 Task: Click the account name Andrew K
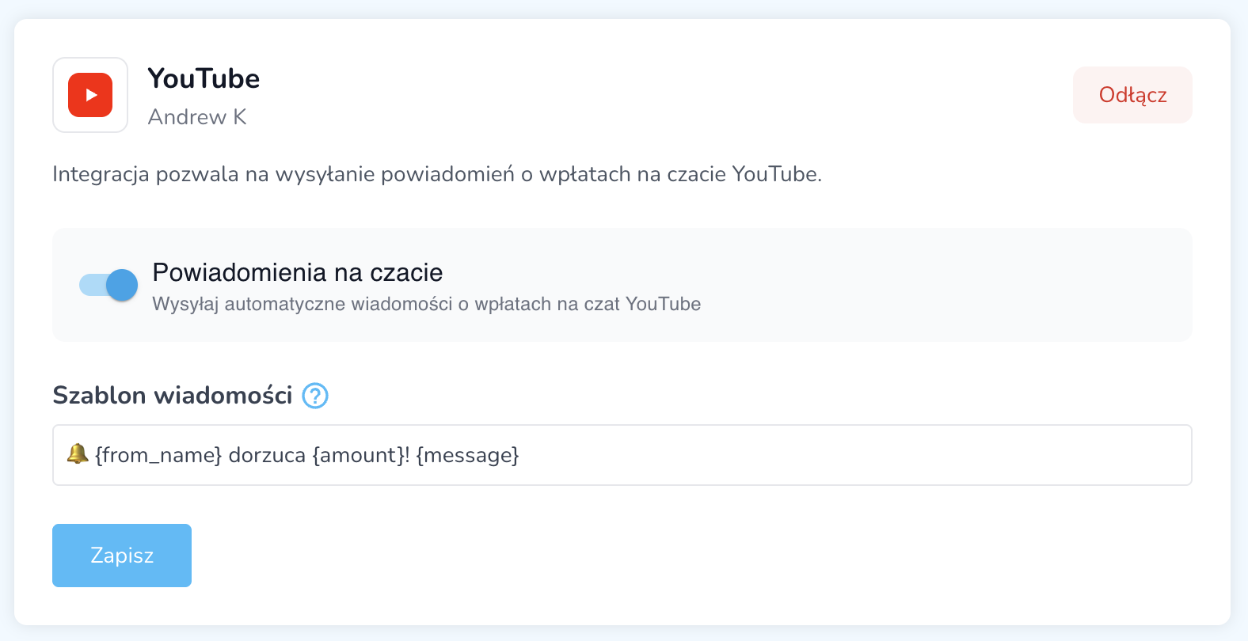point(197,117)
